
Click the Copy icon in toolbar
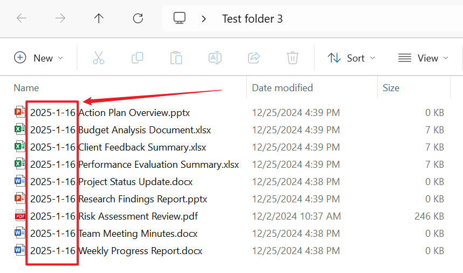(137, 58)
